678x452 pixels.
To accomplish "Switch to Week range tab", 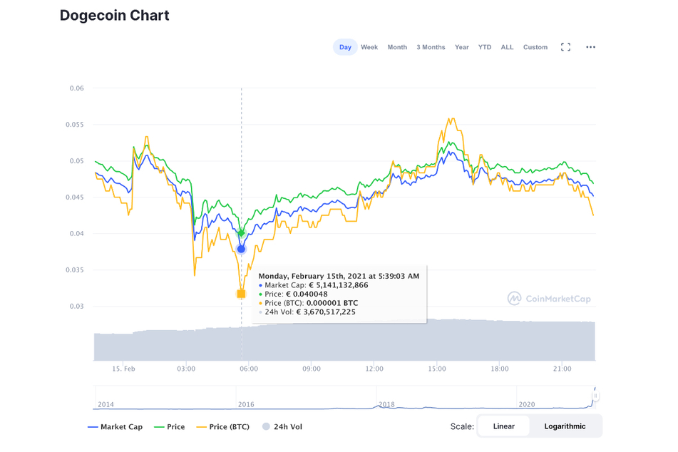I will pos(369,47).
